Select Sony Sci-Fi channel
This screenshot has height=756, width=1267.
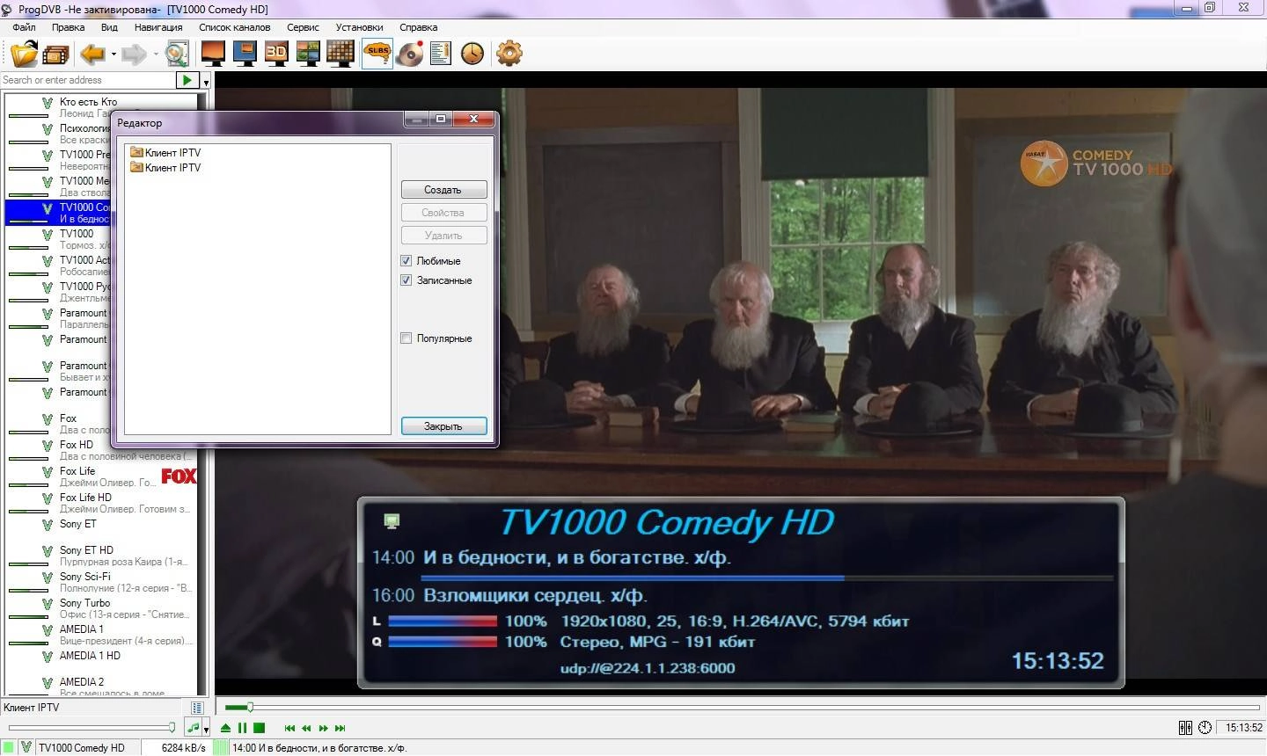[101, 582]
